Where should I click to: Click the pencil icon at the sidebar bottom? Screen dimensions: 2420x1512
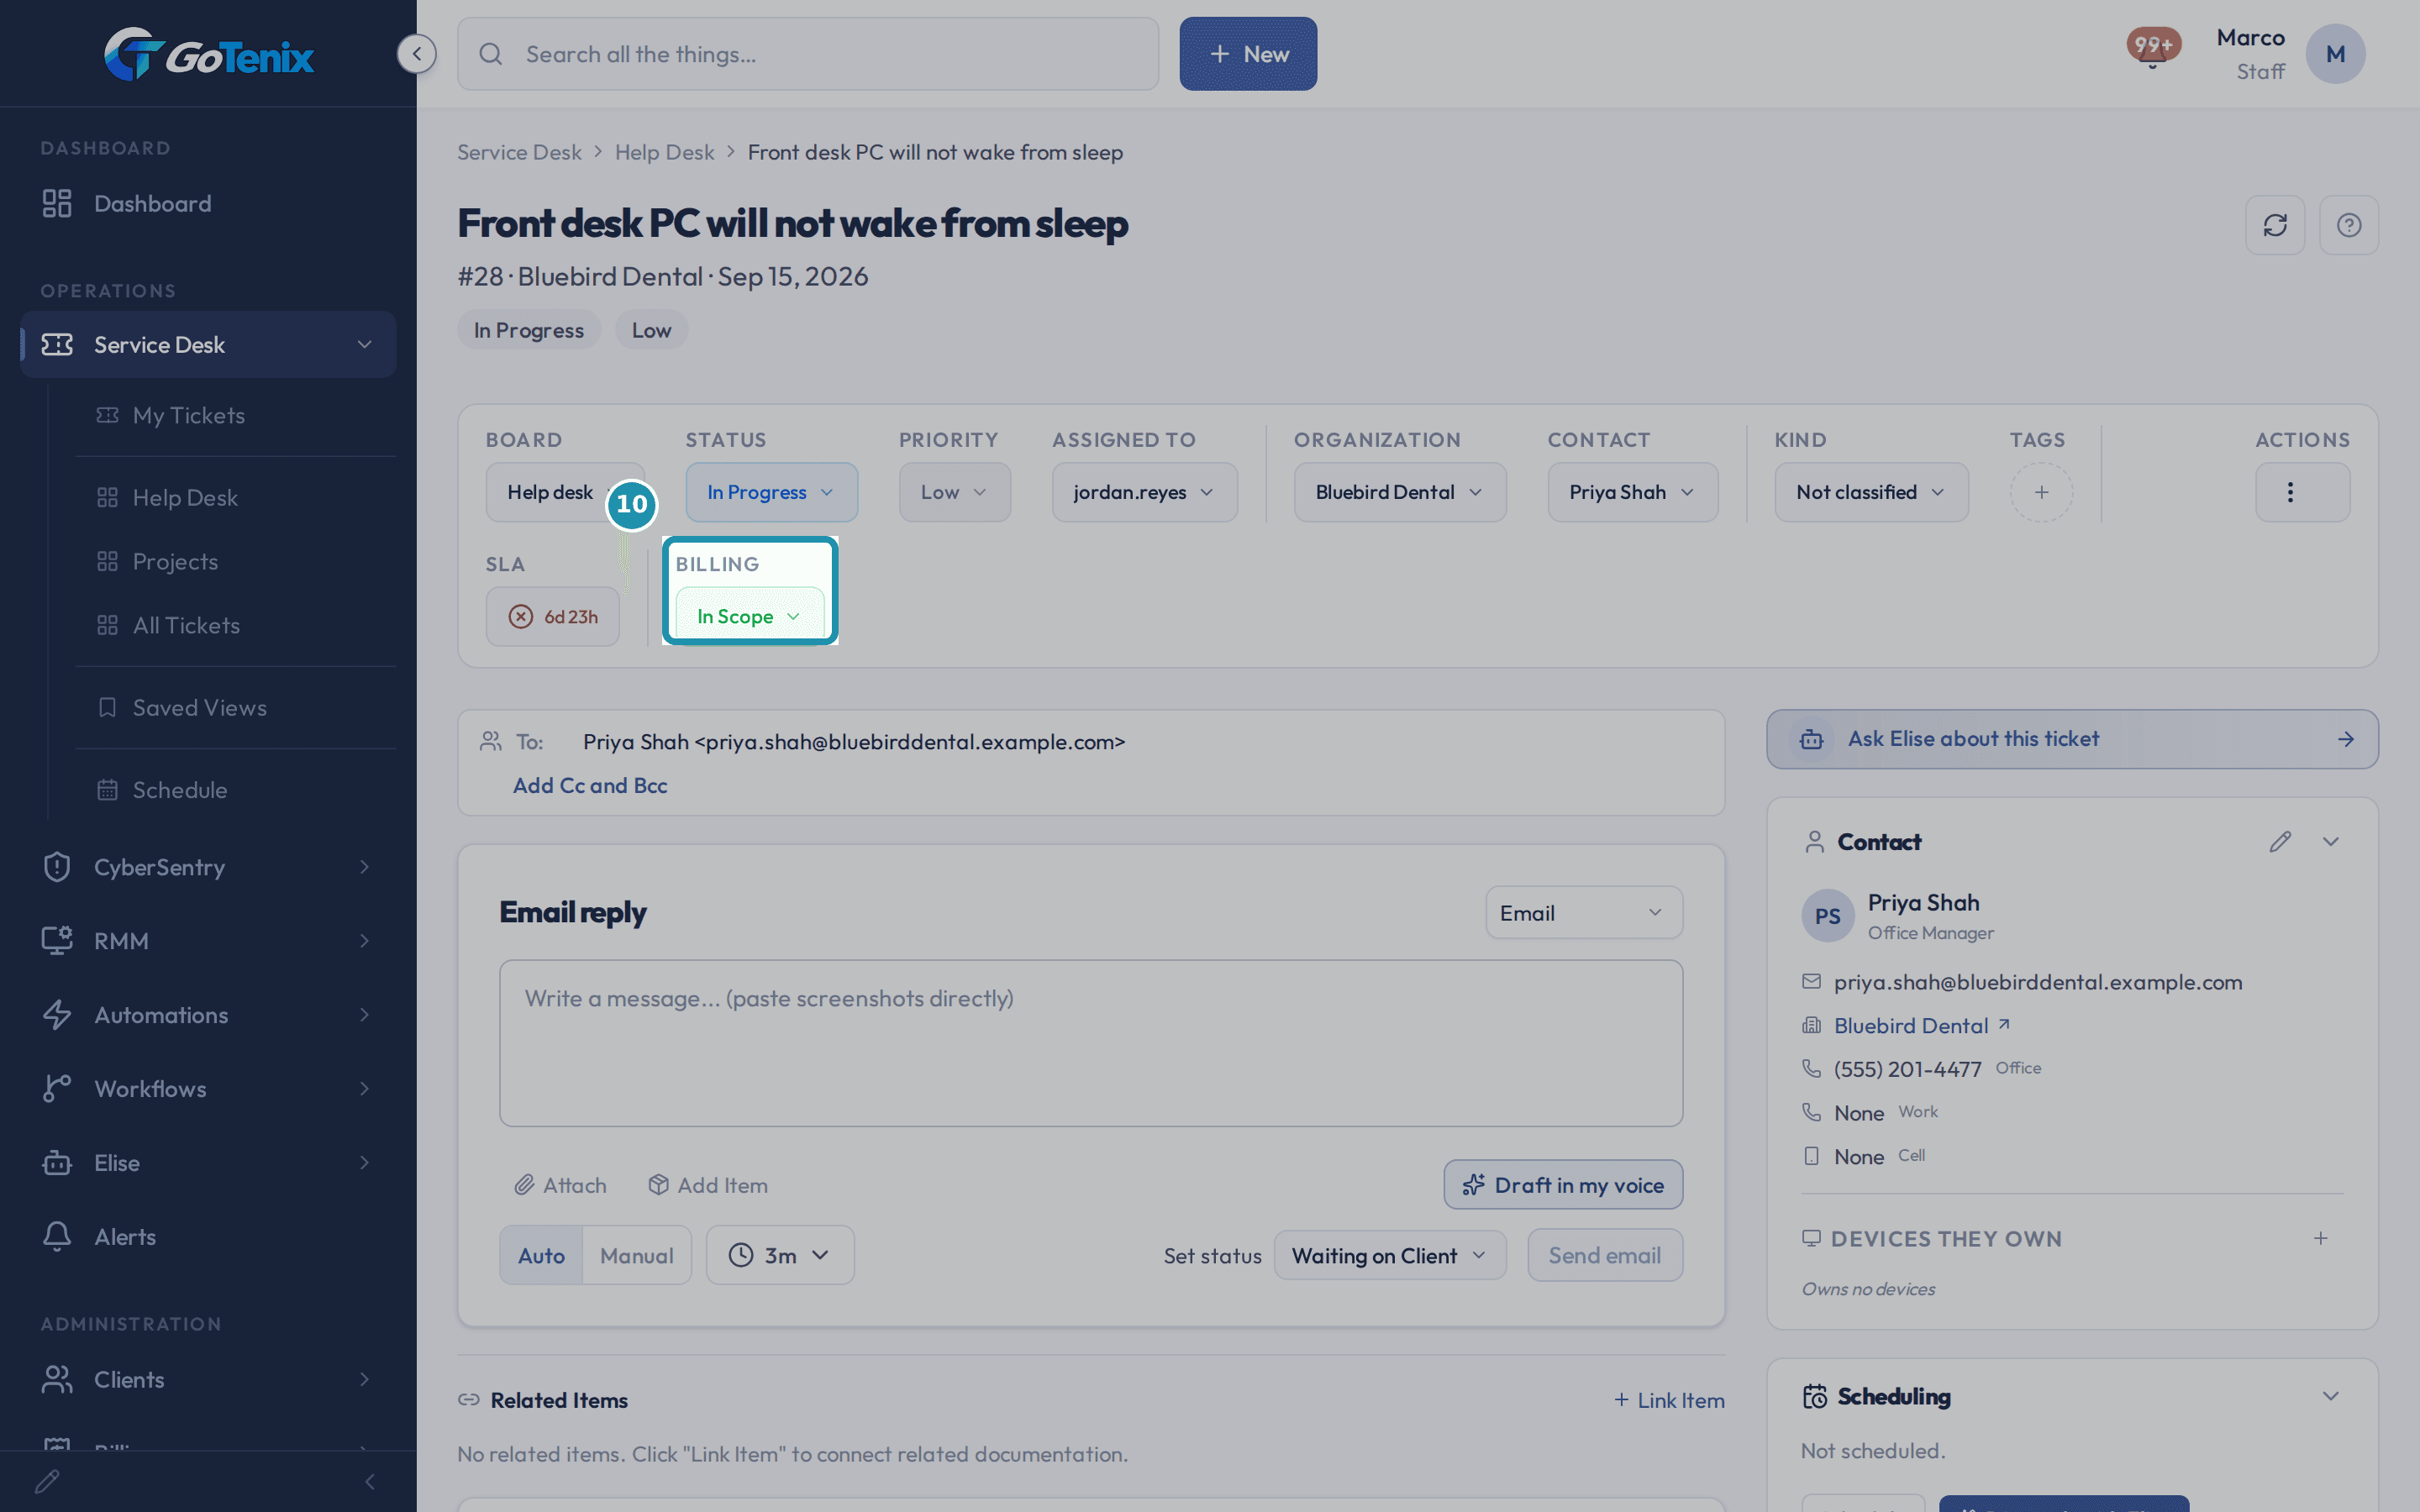(x=47, y=1481)
